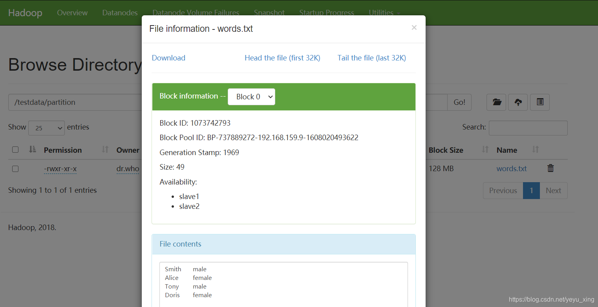Image resolution: width=598 pixels, height=307 pixels.
Task: Download words.txt file
Action: [x=168, y=58]
